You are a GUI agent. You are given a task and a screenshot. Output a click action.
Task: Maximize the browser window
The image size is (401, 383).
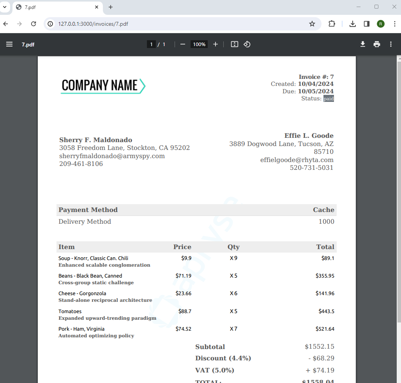pyautogui.click(x=376, y=7)
